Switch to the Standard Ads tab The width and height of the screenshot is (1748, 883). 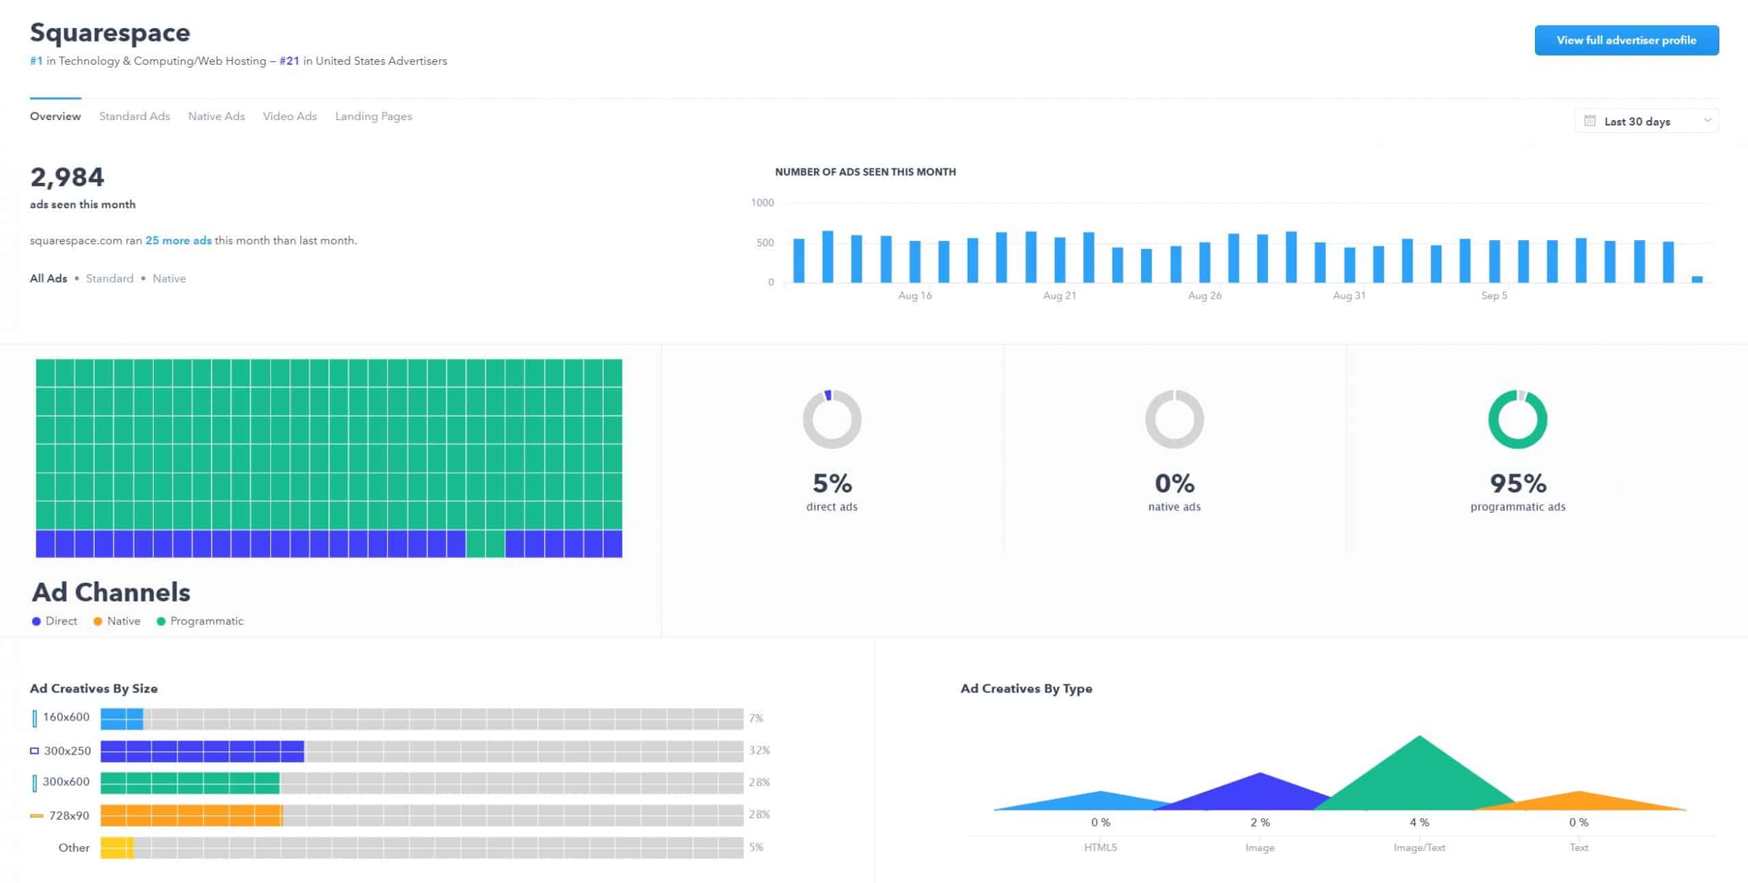tap(134, 116)
